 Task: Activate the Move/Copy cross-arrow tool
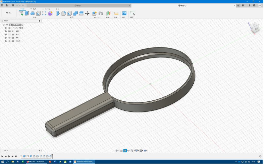point(87,13)
